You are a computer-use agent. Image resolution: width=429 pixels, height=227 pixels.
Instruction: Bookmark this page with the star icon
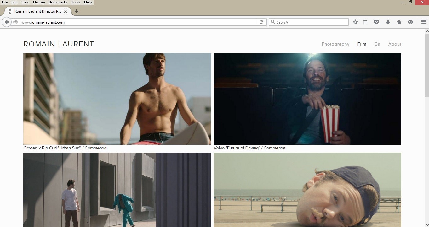pyautogui.click(x=355, y=22)
